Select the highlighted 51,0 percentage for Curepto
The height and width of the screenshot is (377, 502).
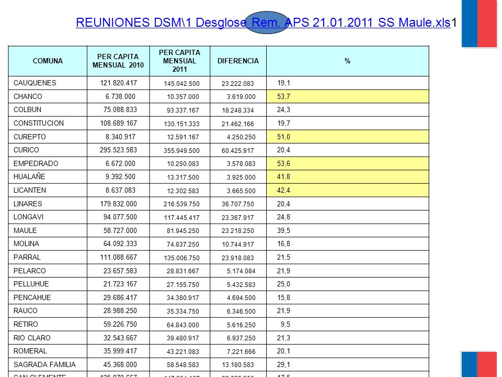pyautogui.click(x=283, y=137)
